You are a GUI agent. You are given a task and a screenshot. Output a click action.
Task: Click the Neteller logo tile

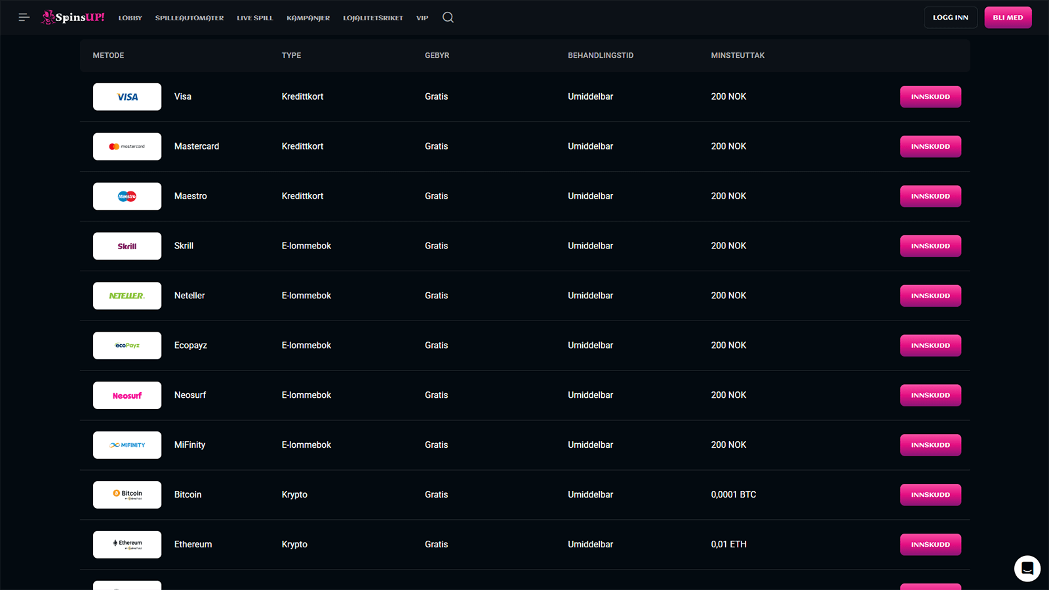click(127, 296)
